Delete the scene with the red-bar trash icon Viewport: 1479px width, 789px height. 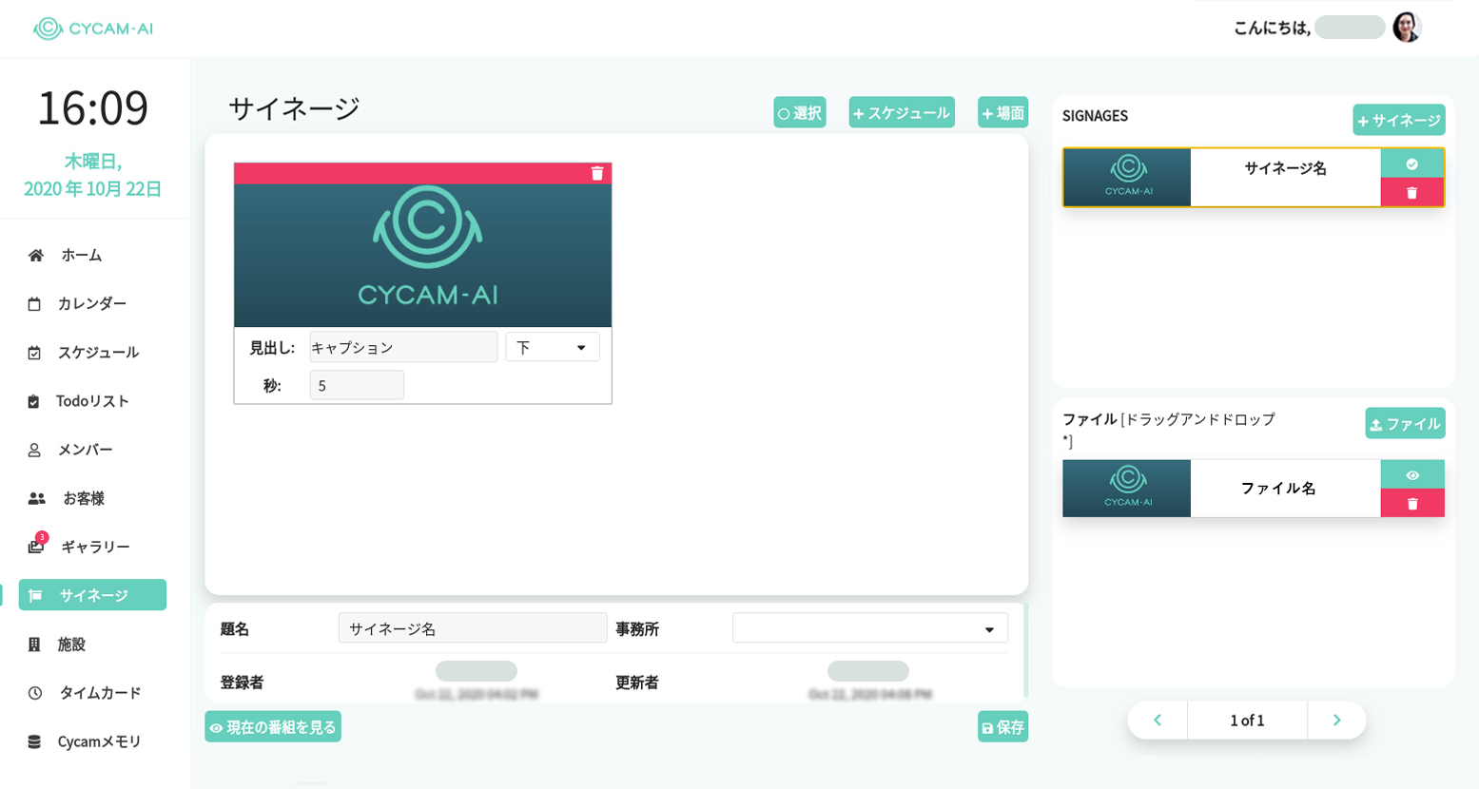(597, 173)
